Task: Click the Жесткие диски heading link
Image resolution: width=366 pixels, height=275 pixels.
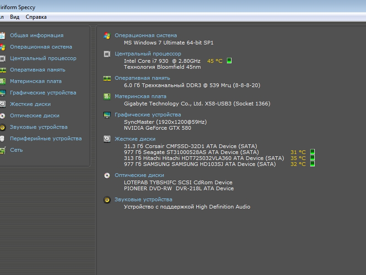Action: click(x=135, y=138)
